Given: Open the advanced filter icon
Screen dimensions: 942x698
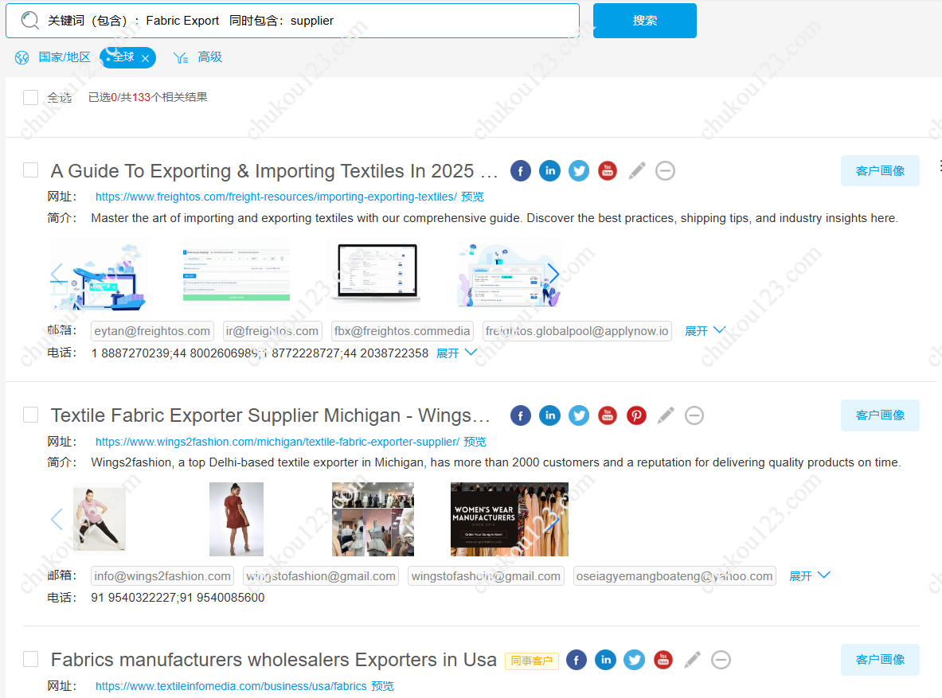Looking at the screenshot, I should (x=181, y=57).
